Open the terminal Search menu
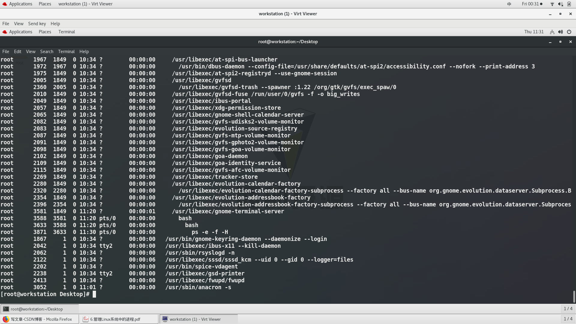This screenshot has width=576, height=324. point(46,52)
